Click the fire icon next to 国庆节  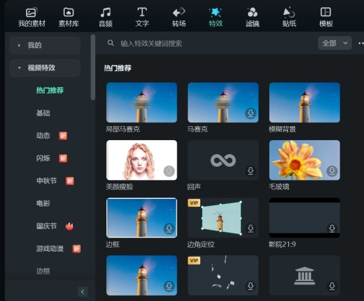pyautogui.click(x=69, y=226)
